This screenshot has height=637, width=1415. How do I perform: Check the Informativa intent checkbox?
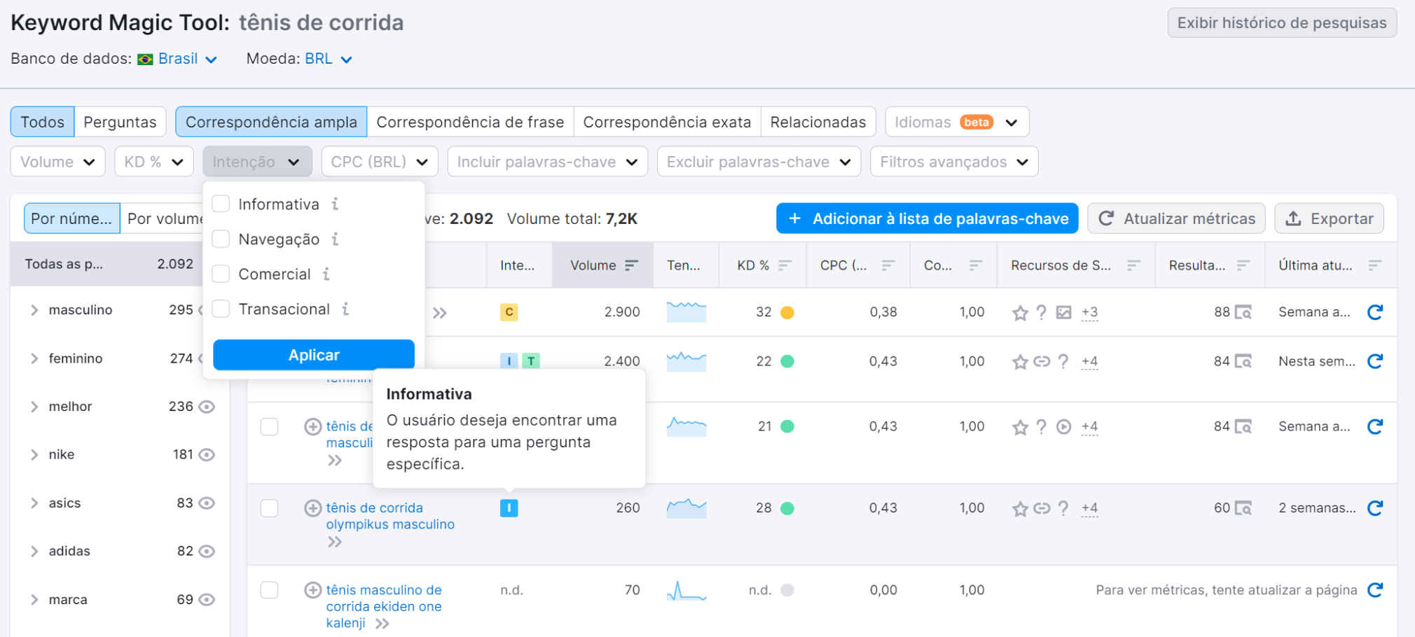click(x=221, y=204)
